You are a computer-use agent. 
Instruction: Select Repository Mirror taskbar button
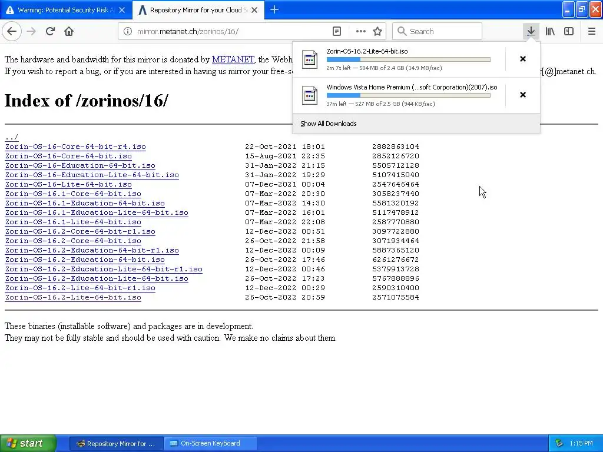(116, 444)
